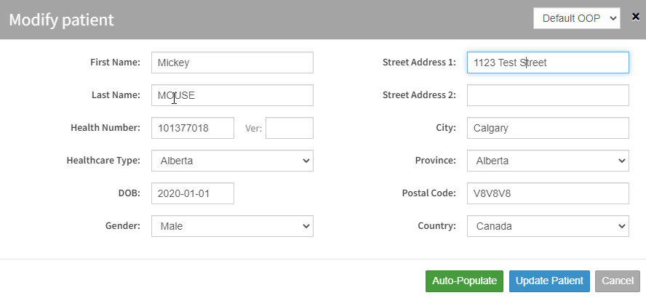Click the First Name field containing Mickey

[x=232, y=63]
